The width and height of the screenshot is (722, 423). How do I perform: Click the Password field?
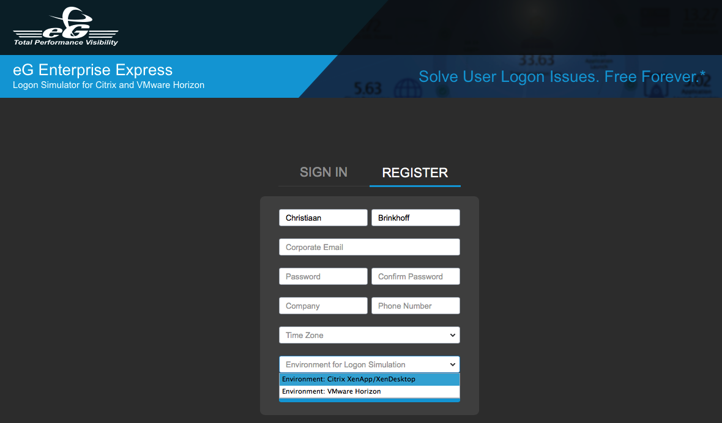[323, 276]
